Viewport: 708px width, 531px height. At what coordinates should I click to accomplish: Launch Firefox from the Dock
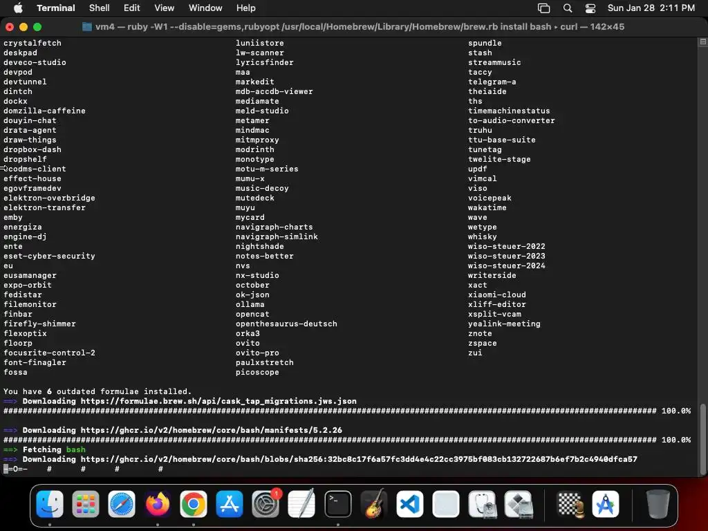[158, 504]
